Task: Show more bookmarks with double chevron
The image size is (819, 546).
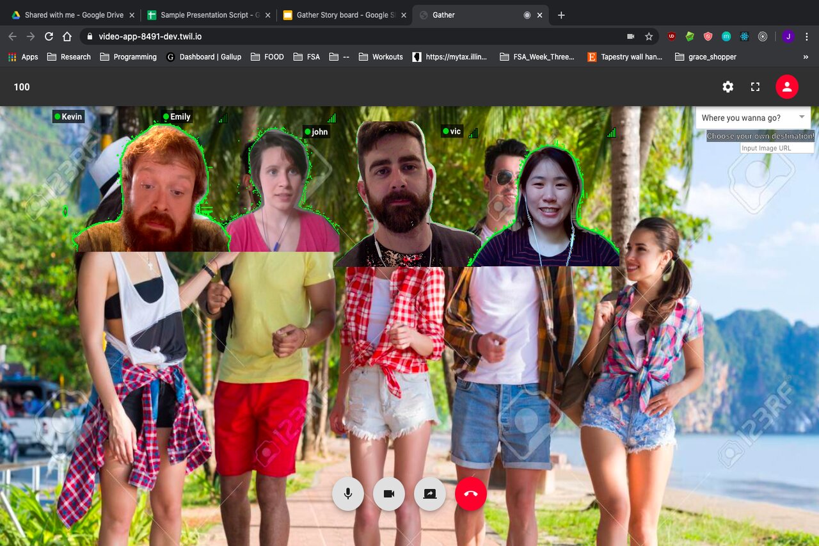Action: (806, 57)
